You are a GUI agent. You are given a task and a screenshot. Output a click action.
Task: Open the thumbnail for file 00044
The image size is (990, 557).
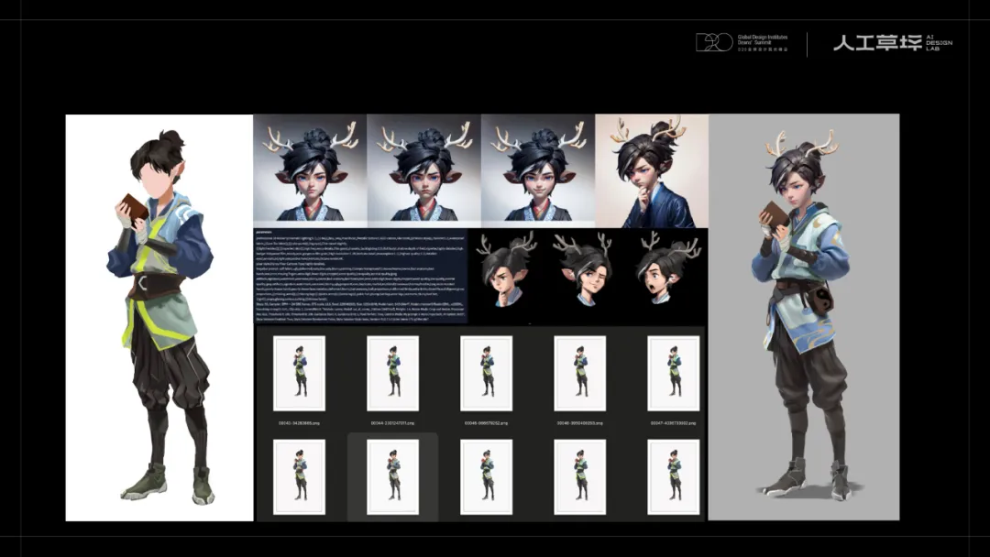pyautogui.click(x=392, y=374)
